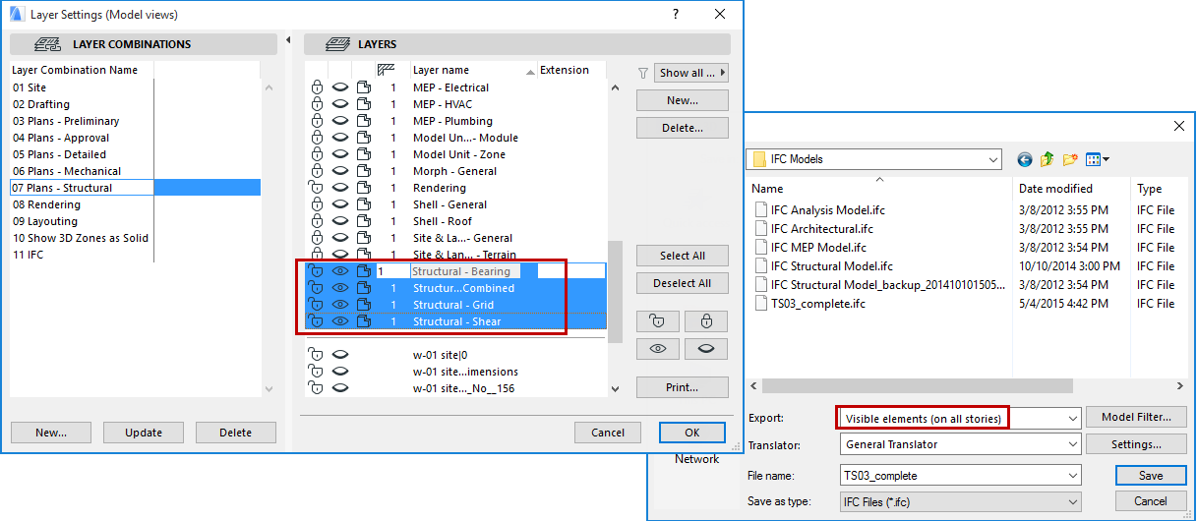
Task: Toggle lock icon of Rendering layer
Action: tap(317, 188)
